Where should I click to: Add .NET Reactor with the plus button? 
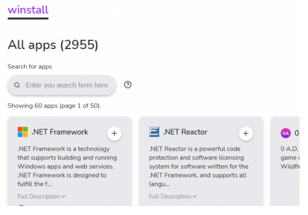[x=246, y=133]
